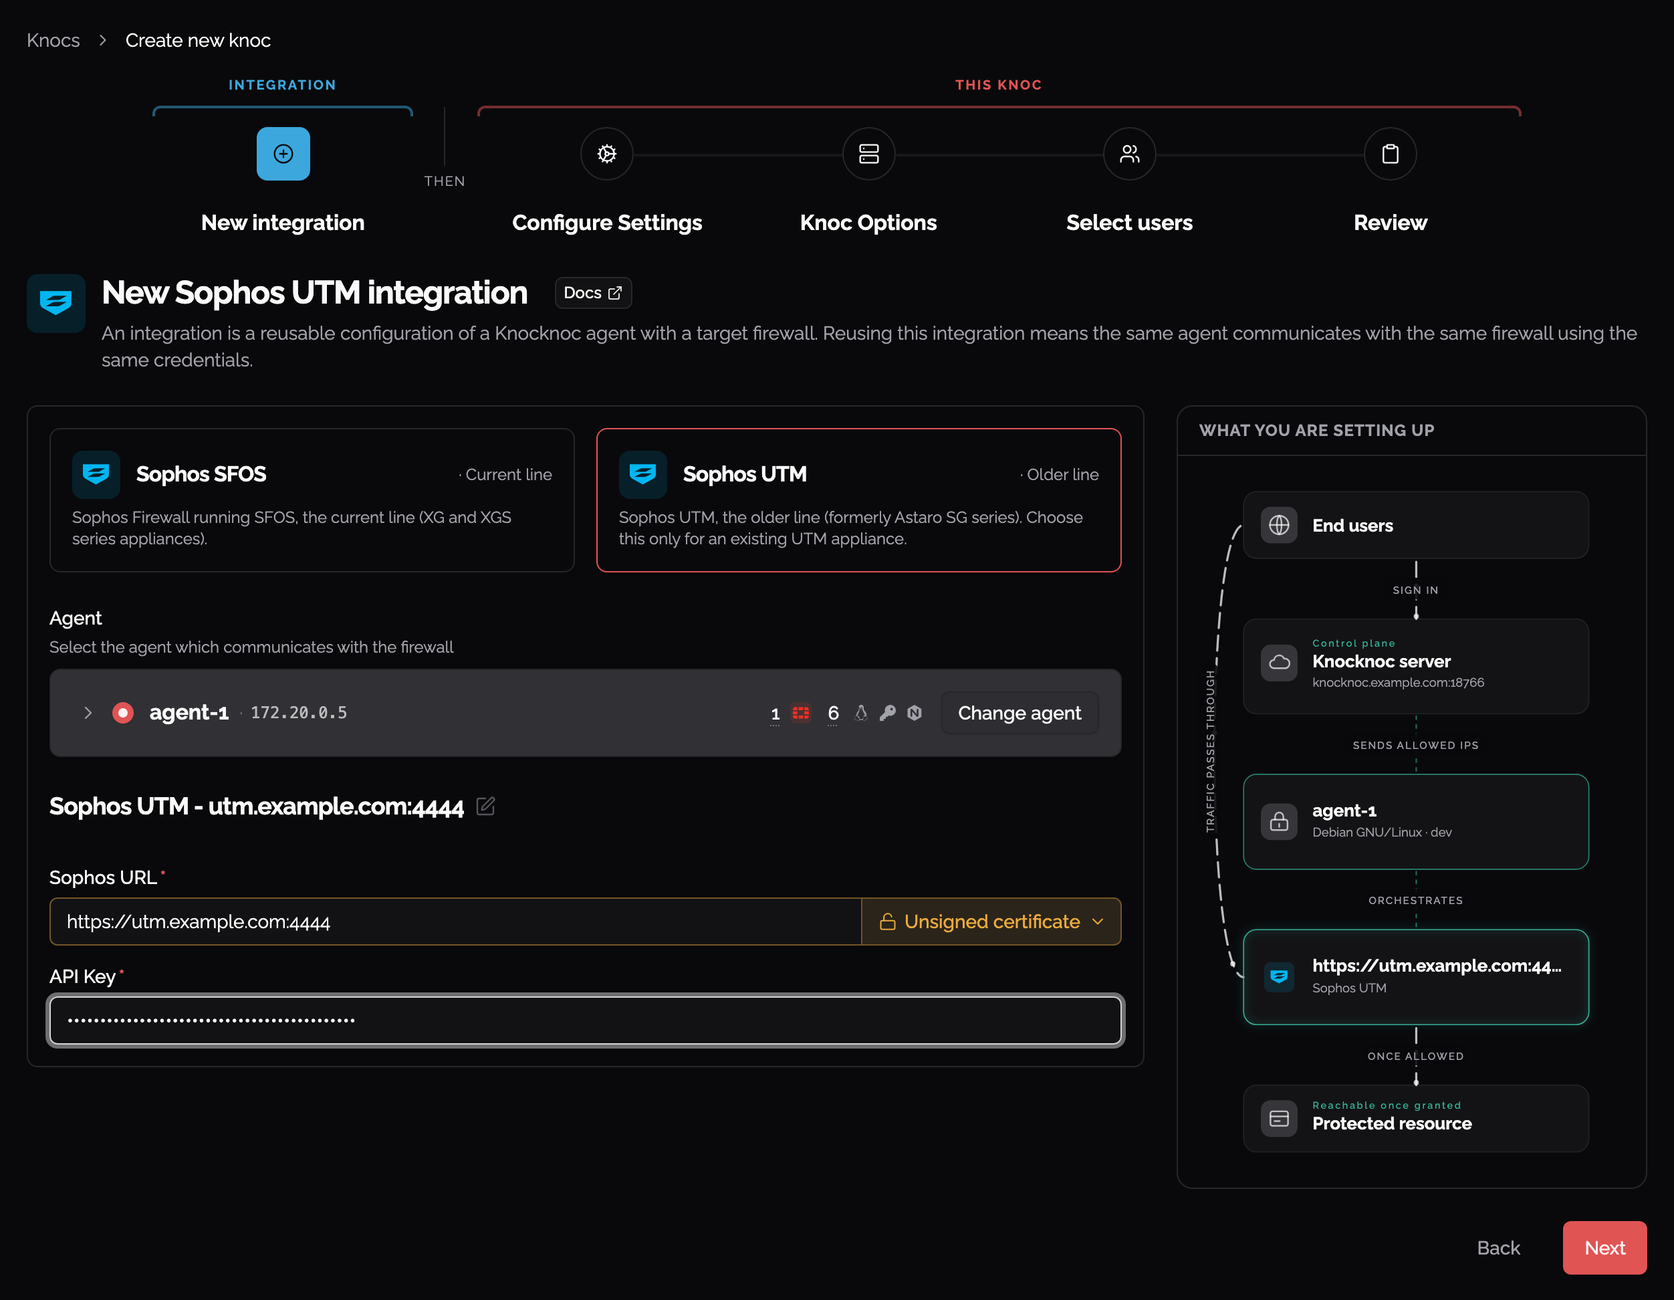Click the Knocs breadcrumb link
The height and width of the screenshot is (1300, 1674).
click(x=53, y=40)
